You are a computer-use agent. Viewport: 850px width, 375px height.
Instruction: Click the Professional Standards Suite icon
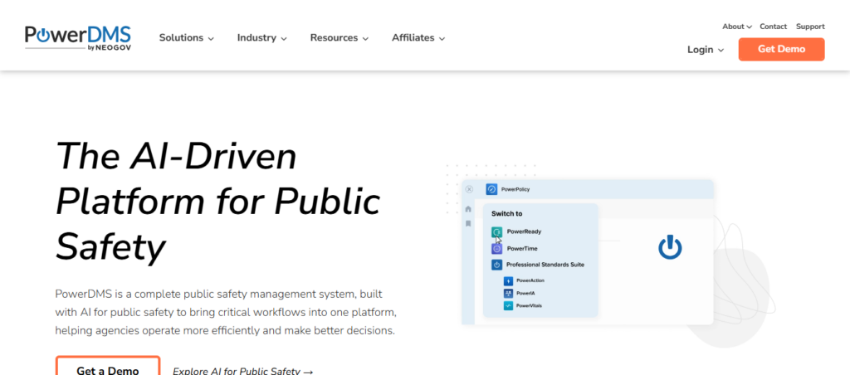click(x=496, y=265)
